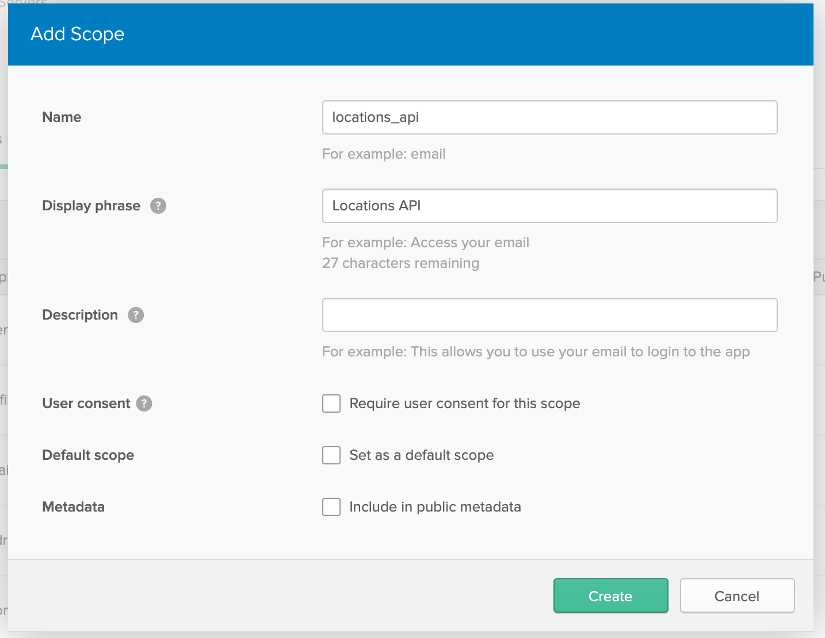Open the Display phrase help tooltip
The width and height of the screenshot is (825, 638).
(159, 205)
